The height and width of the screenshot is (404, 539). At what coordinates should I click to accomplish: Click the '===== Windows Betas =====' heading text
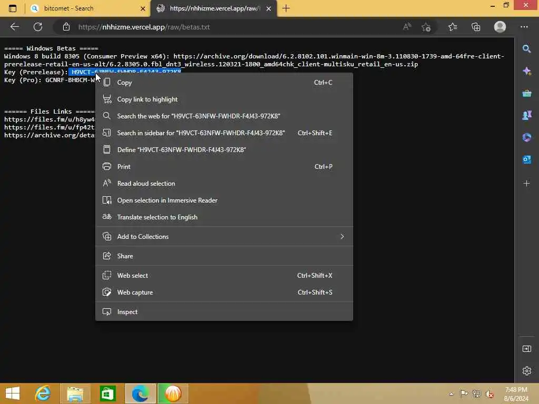51,48
